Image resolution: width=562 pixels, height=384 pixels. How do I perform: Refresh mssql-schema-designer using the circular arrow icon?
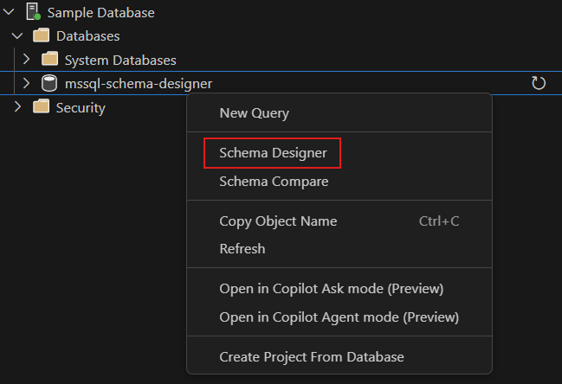click(x=538, y=84)
